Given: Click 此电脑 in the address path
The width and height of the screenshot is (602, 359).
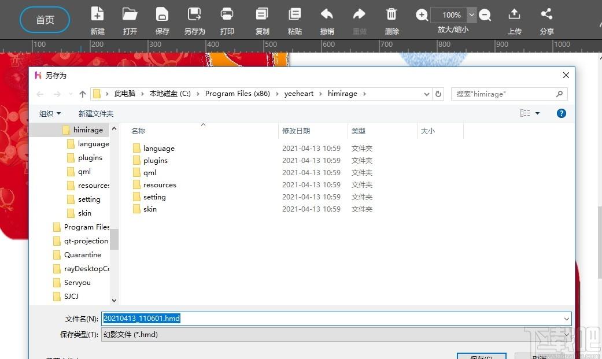Looking at the screenshot, I should tap(125, 94).
